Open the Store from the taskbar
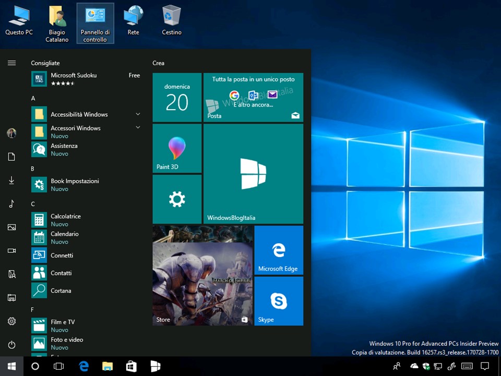 tap(132, 366)
